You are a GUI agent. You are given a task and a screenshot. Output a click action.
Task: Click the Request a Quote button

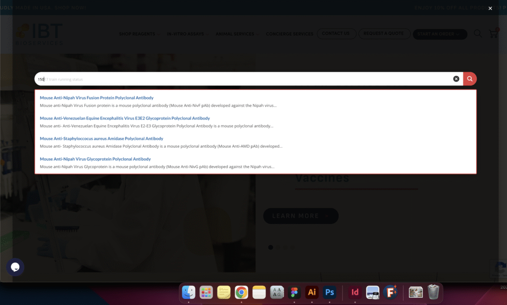pyautogui.click(x=384, y=34)
